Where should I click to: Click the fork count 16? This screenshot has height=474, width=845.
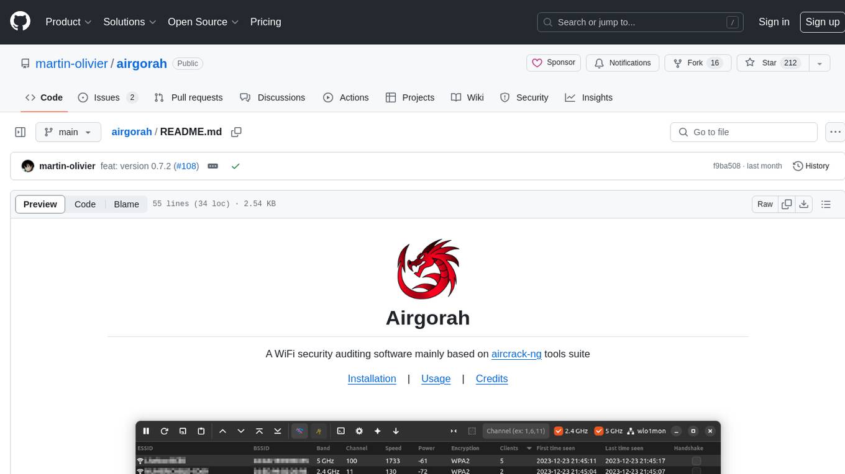pyautogui.click(x=715, y=63)
